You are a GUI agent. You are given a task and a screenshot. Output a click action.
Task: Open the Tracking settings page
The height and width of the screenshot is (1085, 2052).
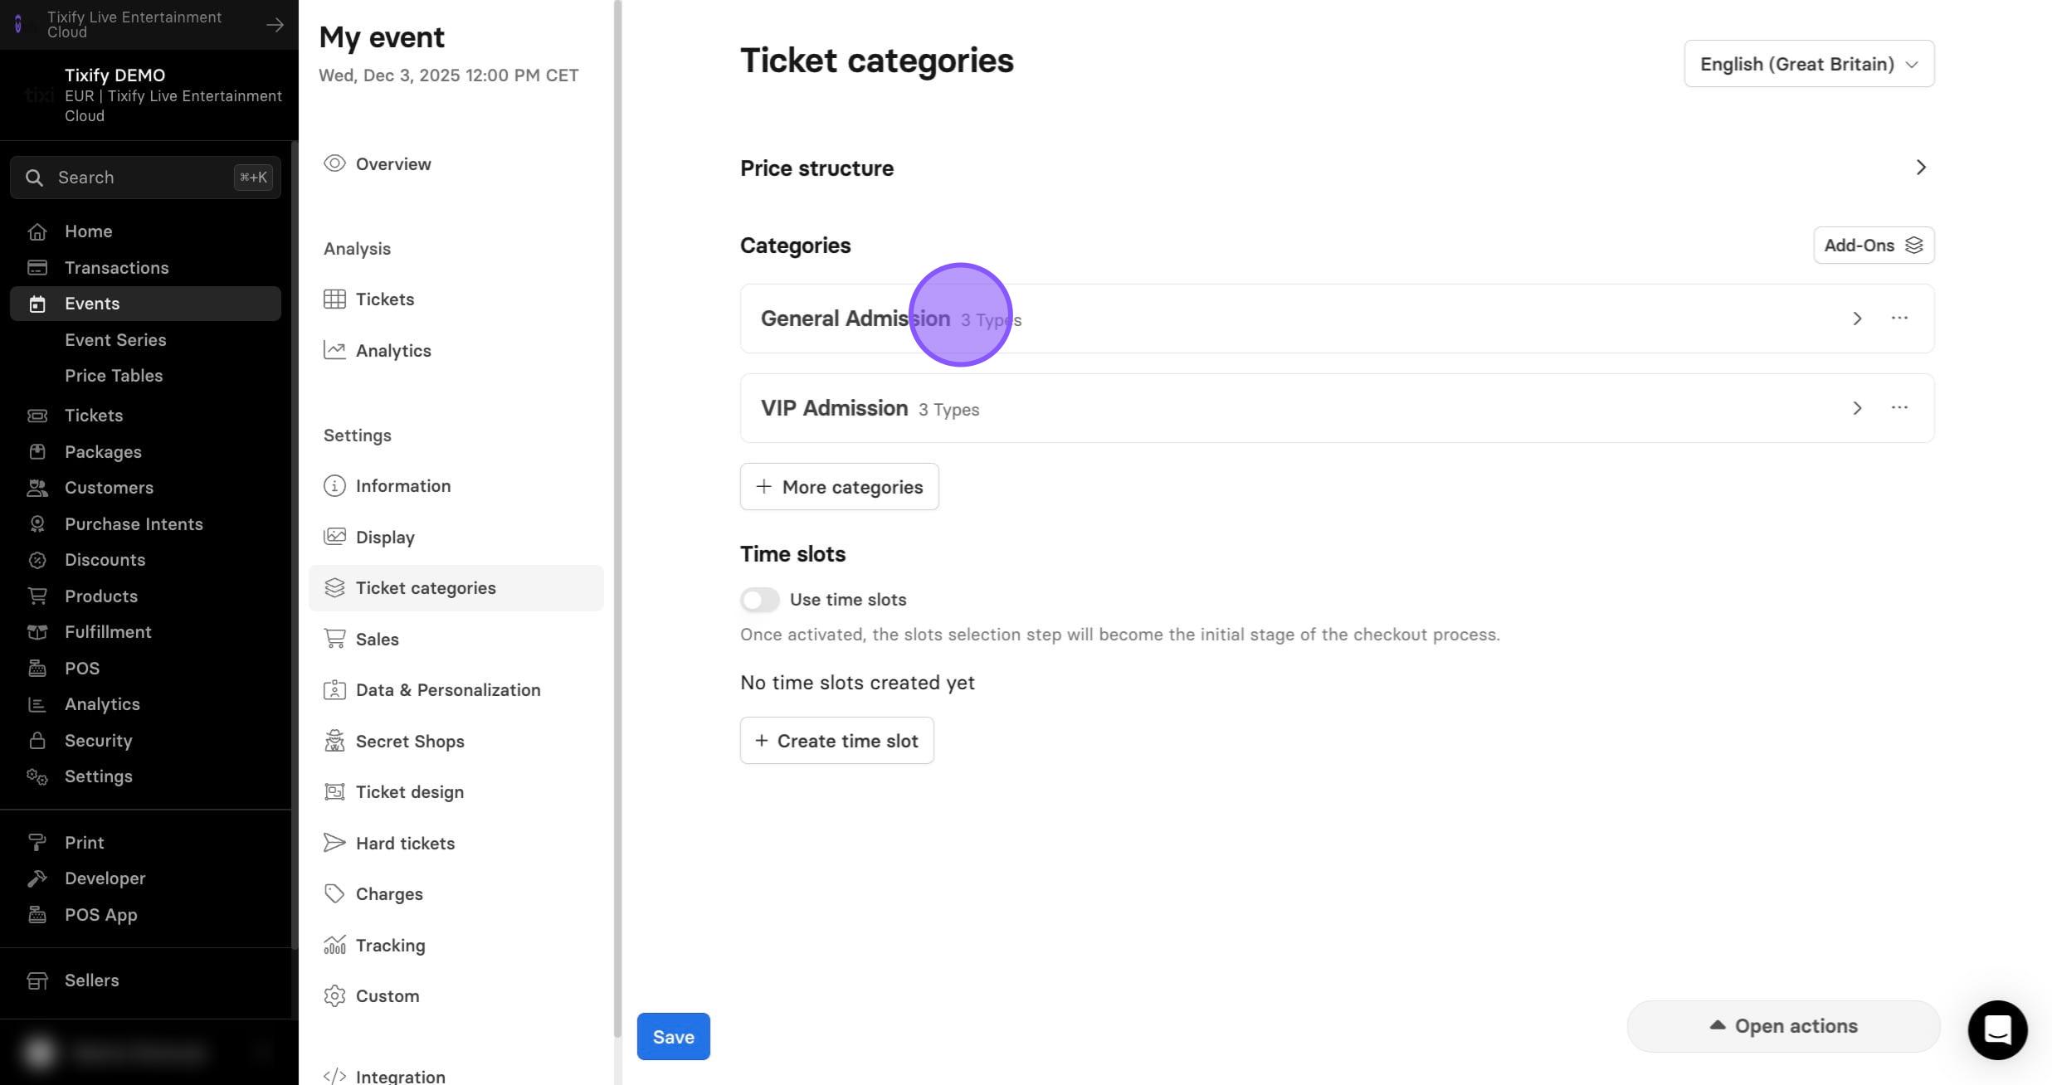click(x=456, y=946)
